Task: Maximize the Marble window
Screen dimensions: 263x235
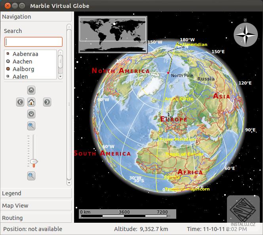Action: tap(22, 6)
